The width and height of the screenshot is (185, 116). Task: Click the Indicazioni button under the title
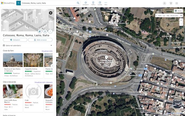tap(15, 40)
